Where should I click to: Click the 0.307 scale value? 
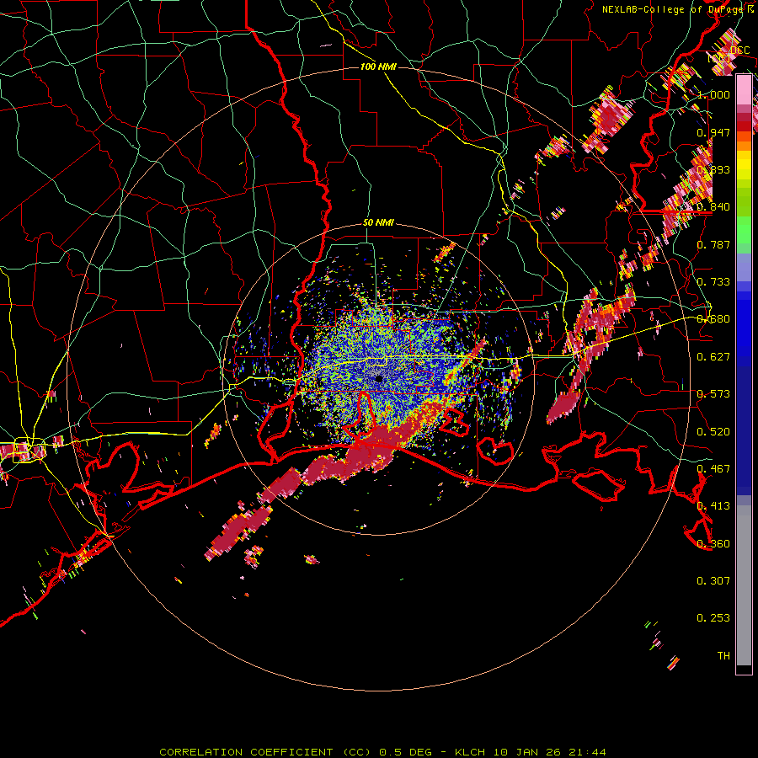click(x=713, y=581)
